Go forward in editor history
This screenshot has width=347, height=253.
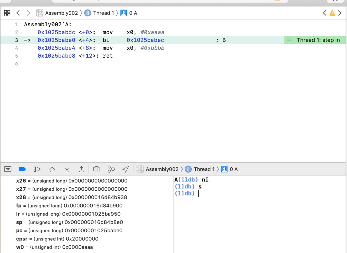28,13
